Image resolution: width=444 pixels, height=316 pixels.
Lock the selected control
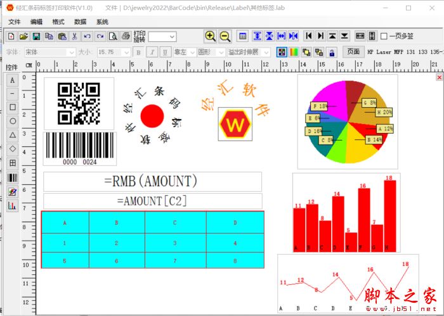coord(332,52)
